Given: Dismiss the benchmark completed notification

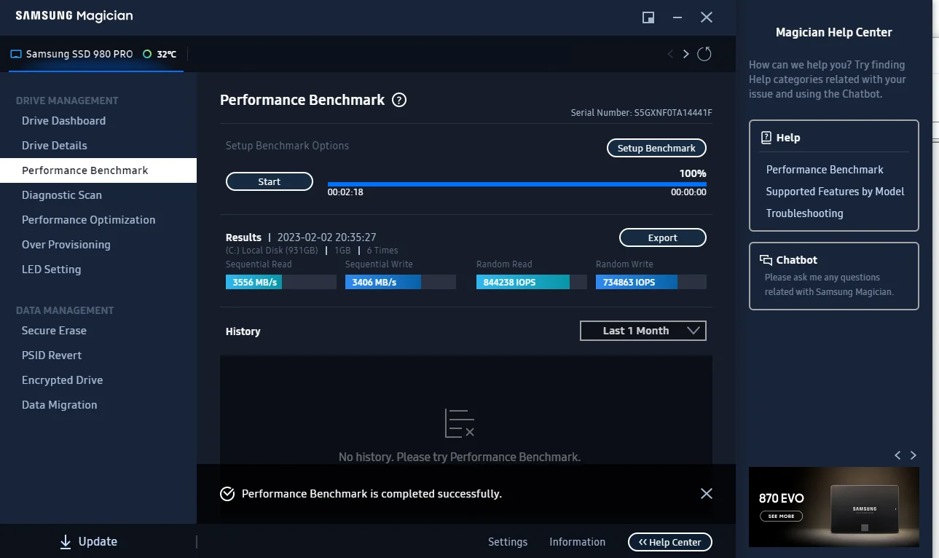Looking at the screenshot, I should (706, 494).
